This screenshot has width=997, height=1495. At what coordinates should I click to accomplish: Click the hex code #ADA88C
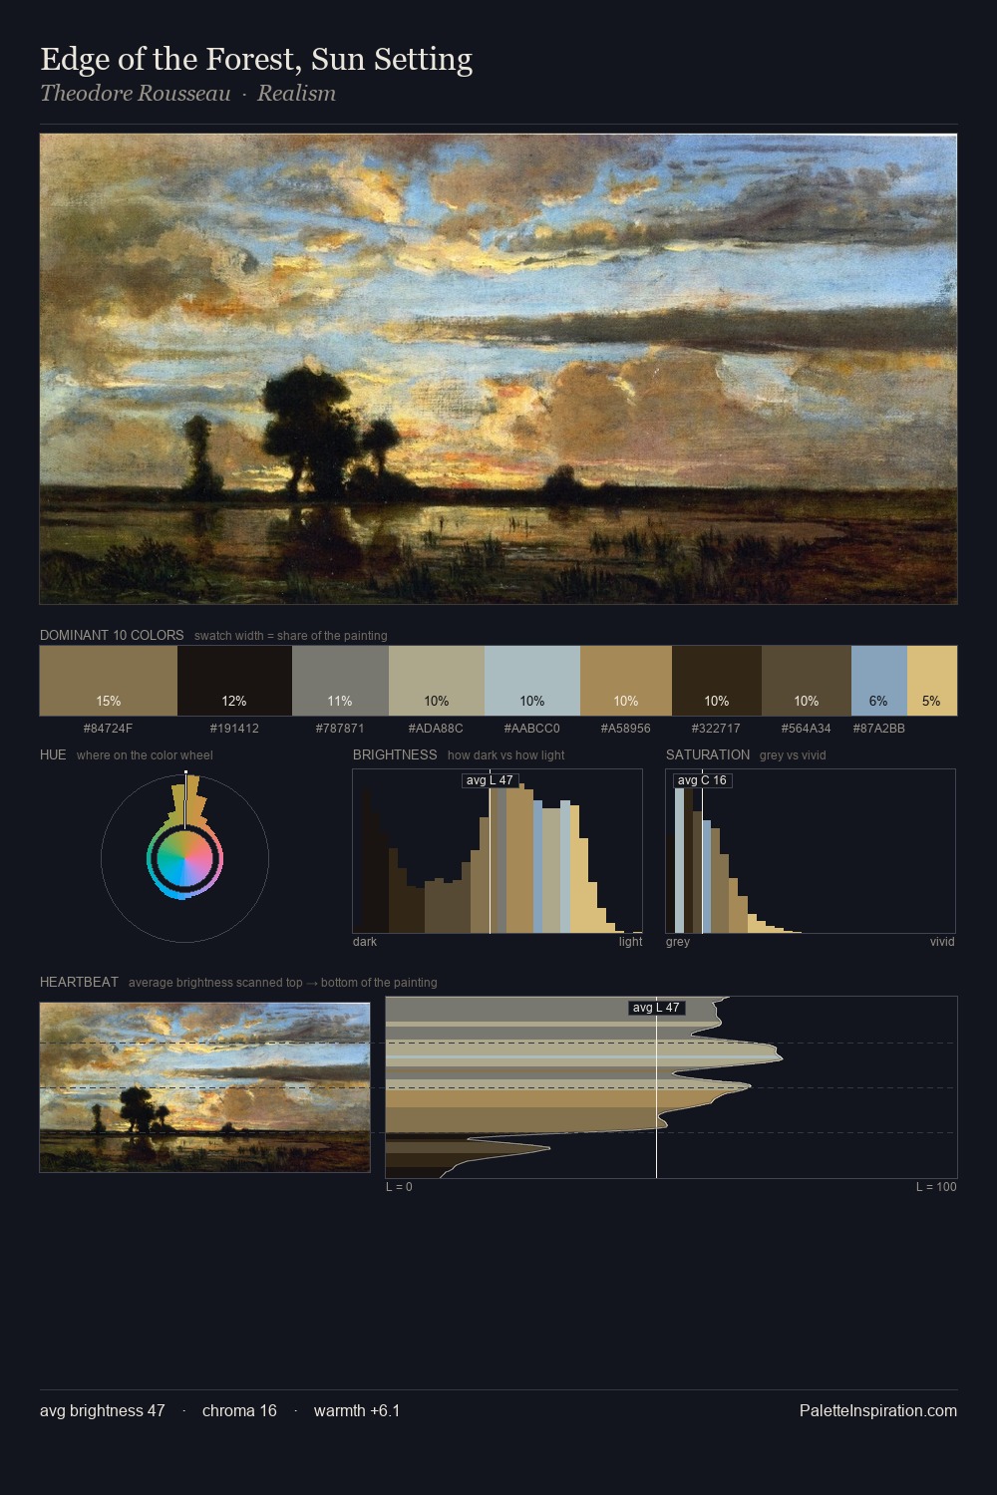[x=436, y=729]
